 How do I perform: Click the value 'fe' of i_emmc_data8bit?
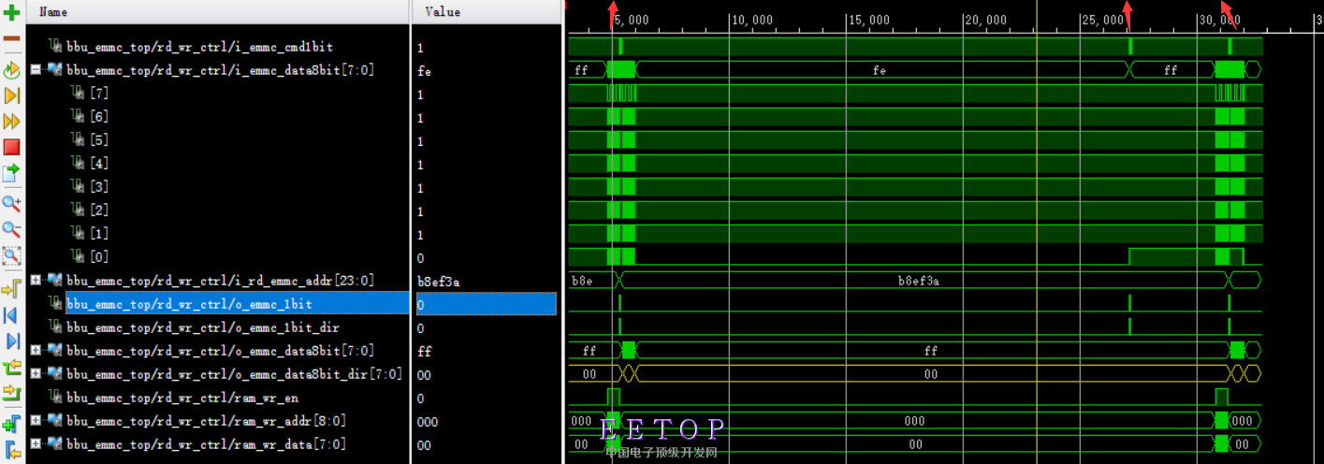pos(424,70)
